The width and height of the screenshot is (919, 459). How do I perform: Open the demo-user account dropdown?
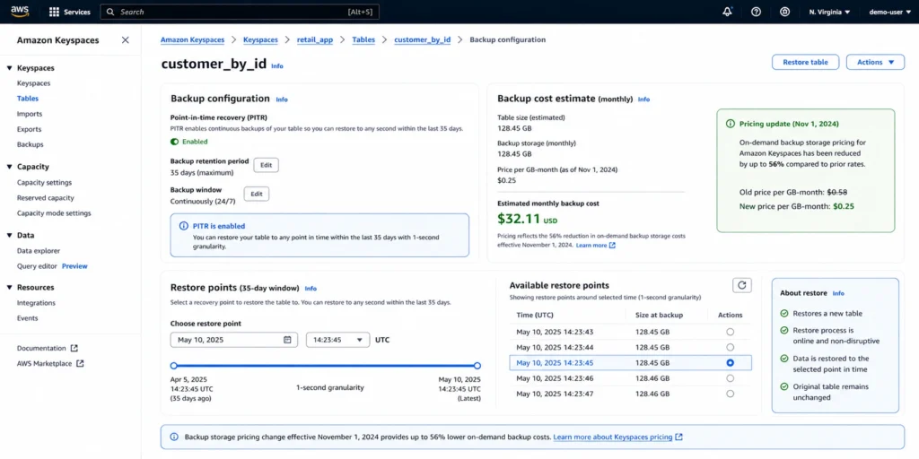(x=888, y=12)
